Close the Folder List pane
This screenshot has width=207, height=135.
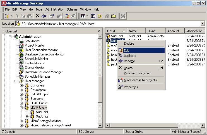pyautogui.click(x=99, y=31)
